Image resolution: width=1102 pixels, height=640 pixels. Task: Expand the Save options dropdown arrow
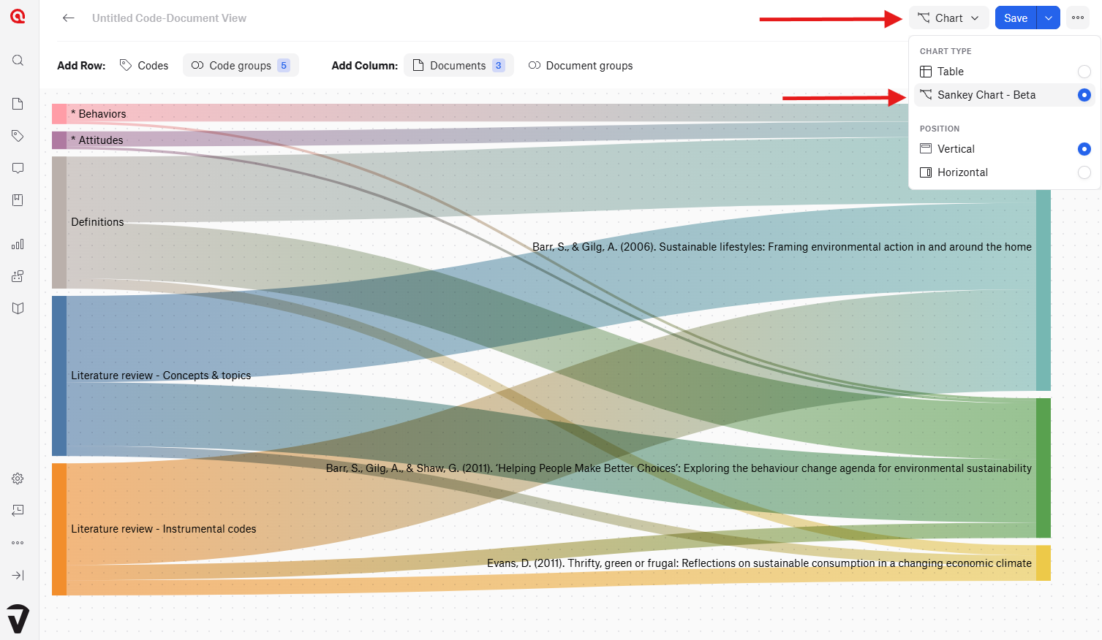[1049, 18]
